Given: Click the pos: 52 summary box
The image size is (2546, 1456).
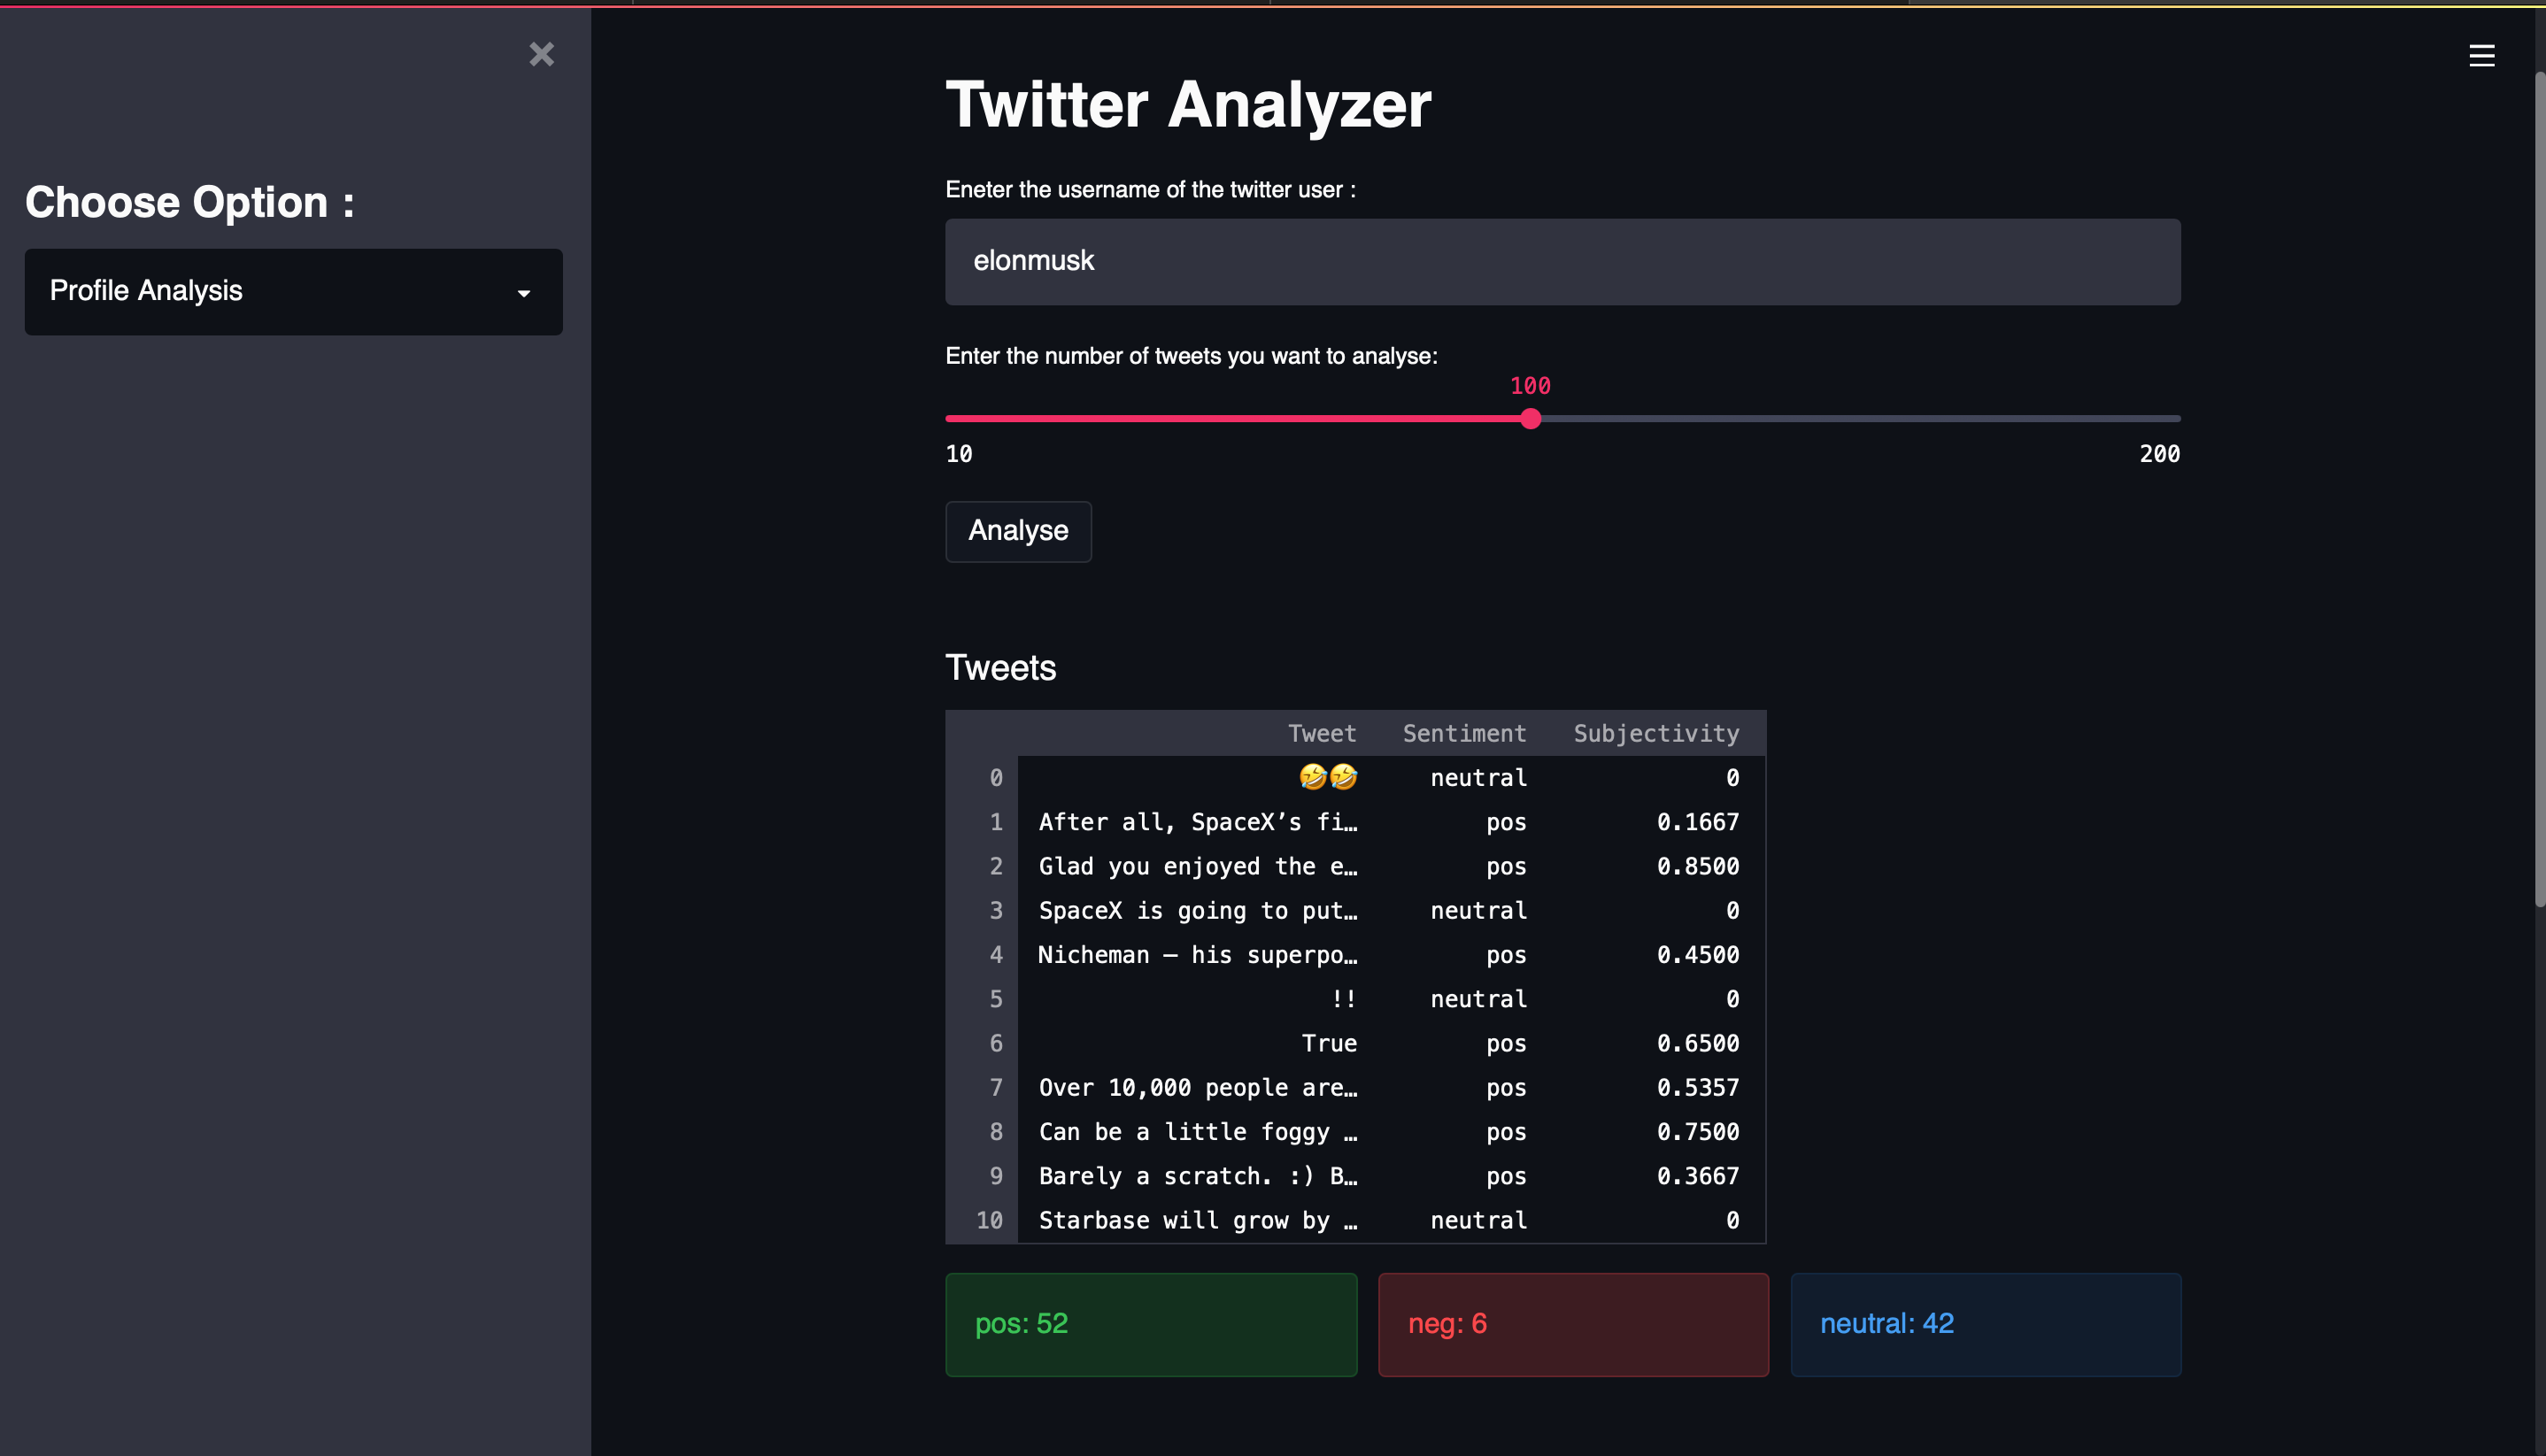Looking at the screenshot, I should [1150, 1324].
